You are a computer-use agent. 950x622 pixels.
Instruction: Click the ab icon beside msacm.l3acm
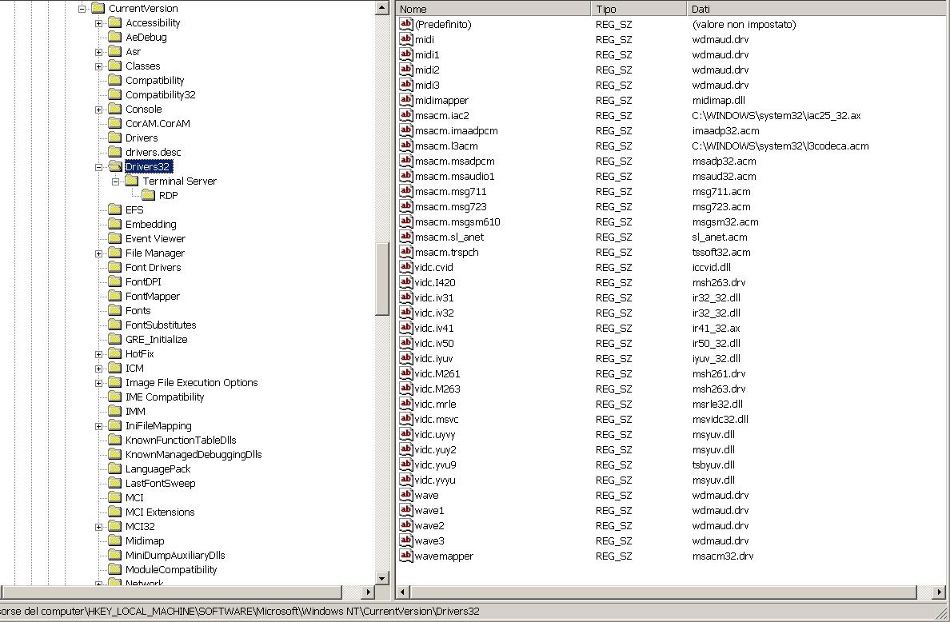click(x=406, y=146)
